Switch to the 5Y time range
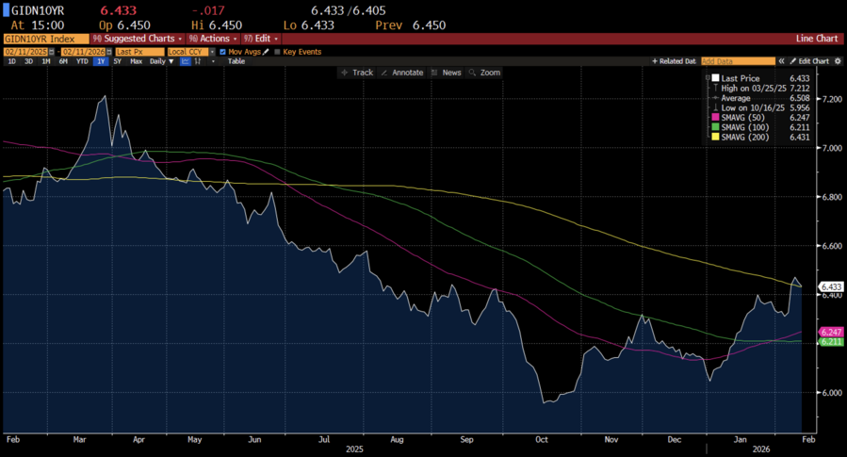This screenshot has width=847, height=457. pos(117,61)
